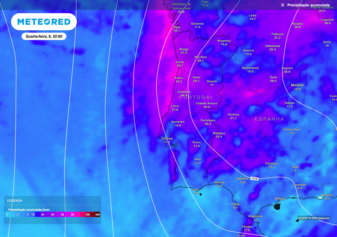
Task: Click the LEGENDA panel header
Action: point(15,200)
